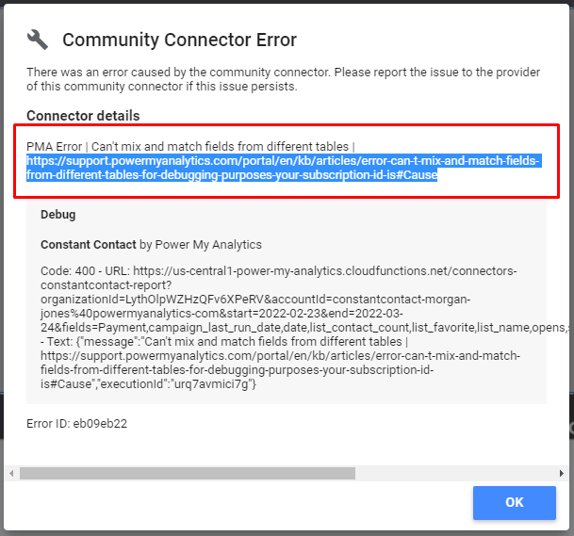
Task: Click the PMA Error message line
Action: point(190,146)
